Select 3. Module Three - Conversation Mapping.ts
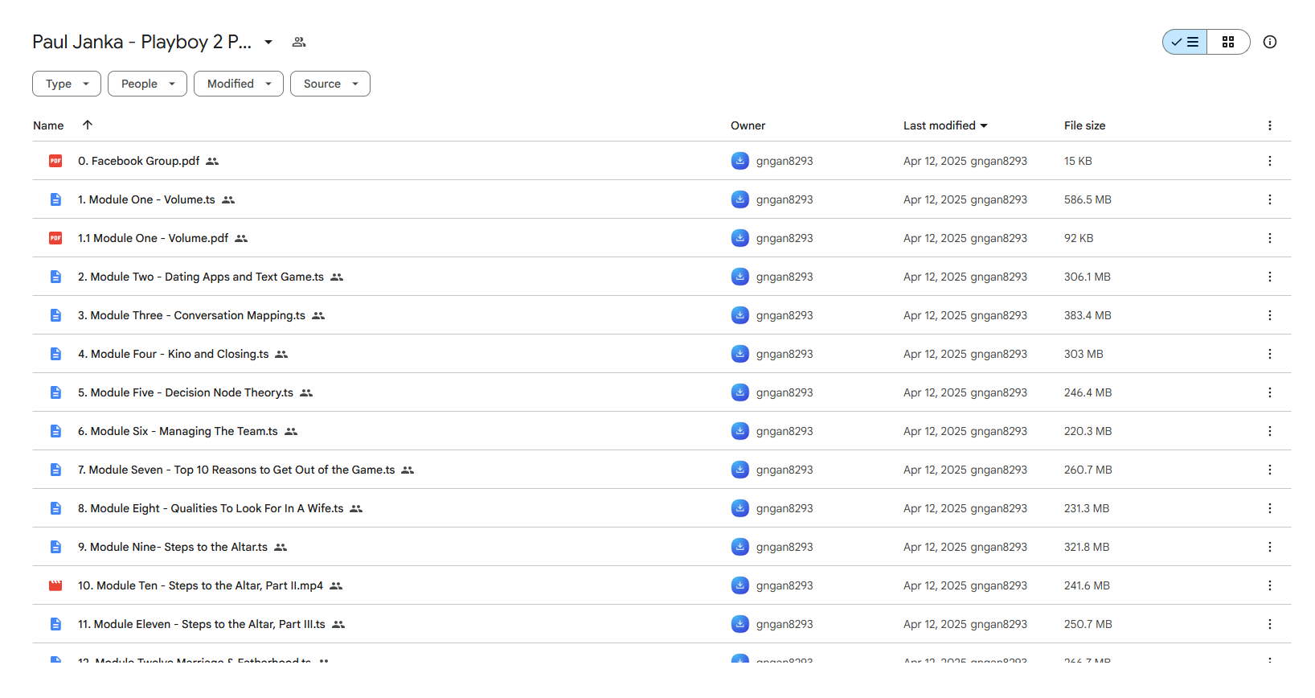This screenshot has width=1315, height=698. tap(191, 315)
